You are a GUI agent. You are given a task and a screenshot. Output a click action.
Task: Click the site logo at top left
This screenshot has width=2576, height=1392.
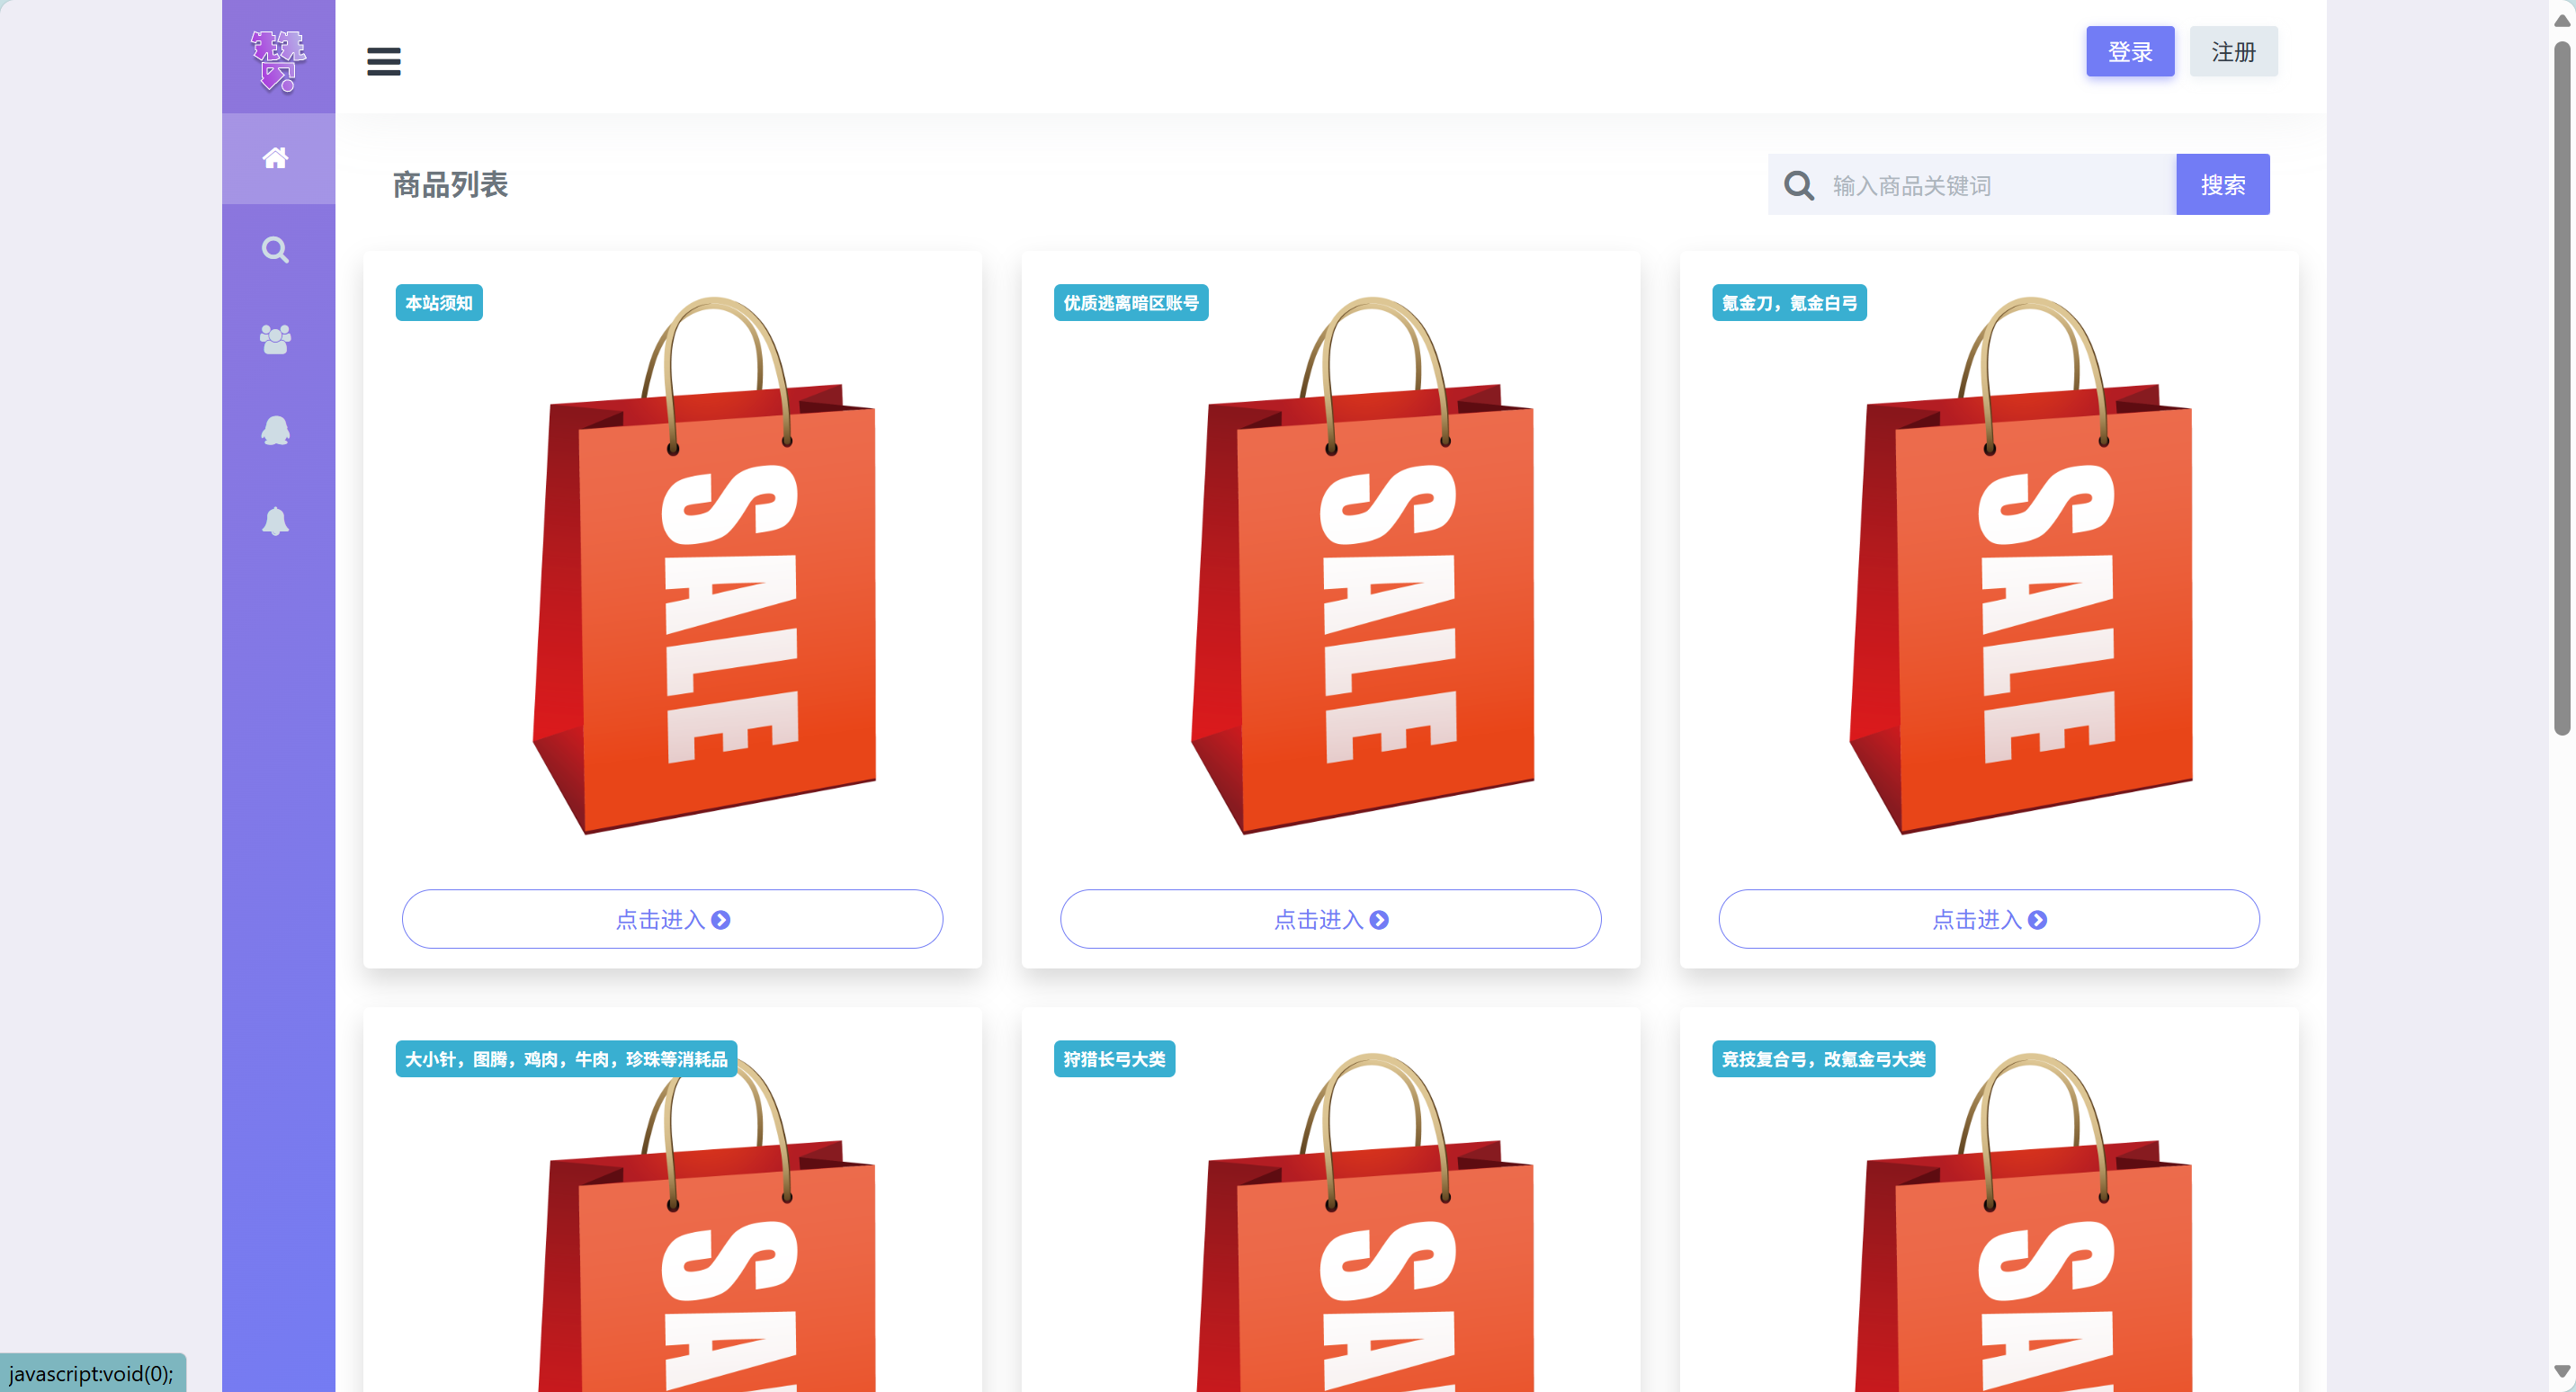tap(278, 58)
